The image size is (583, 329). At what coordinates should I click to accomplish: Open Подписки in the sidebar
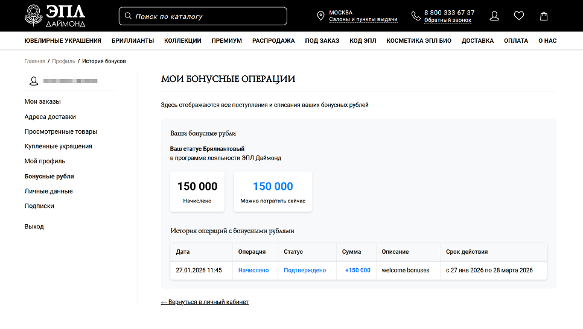39,206
